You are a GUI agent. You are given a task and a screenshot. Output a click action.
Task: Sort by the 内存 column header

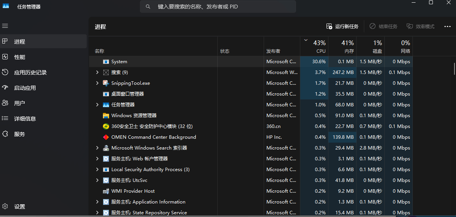click(342, 46)
